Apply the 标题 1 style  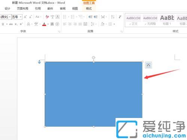(167, 21)
